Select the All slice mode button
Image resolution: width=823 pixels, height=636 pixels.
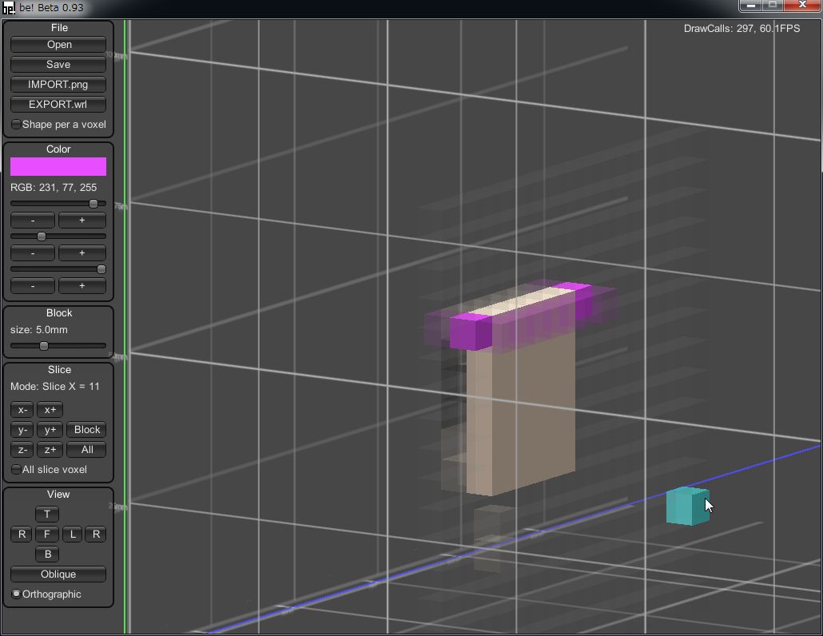point(86,450)
